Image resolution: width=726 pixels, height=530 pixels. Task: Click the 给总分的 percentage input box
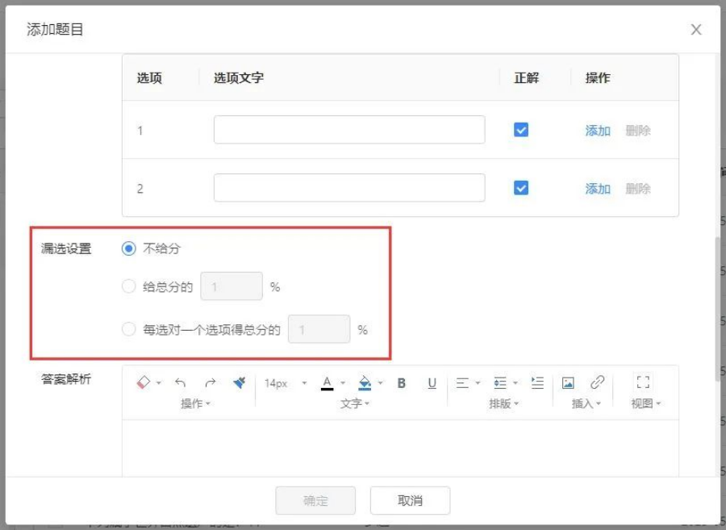[x=232, y=286]
